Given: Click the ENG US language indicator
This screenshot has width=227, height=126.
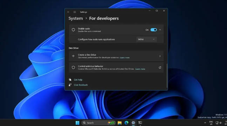Looking at the screenshot, I should point(211,123).
